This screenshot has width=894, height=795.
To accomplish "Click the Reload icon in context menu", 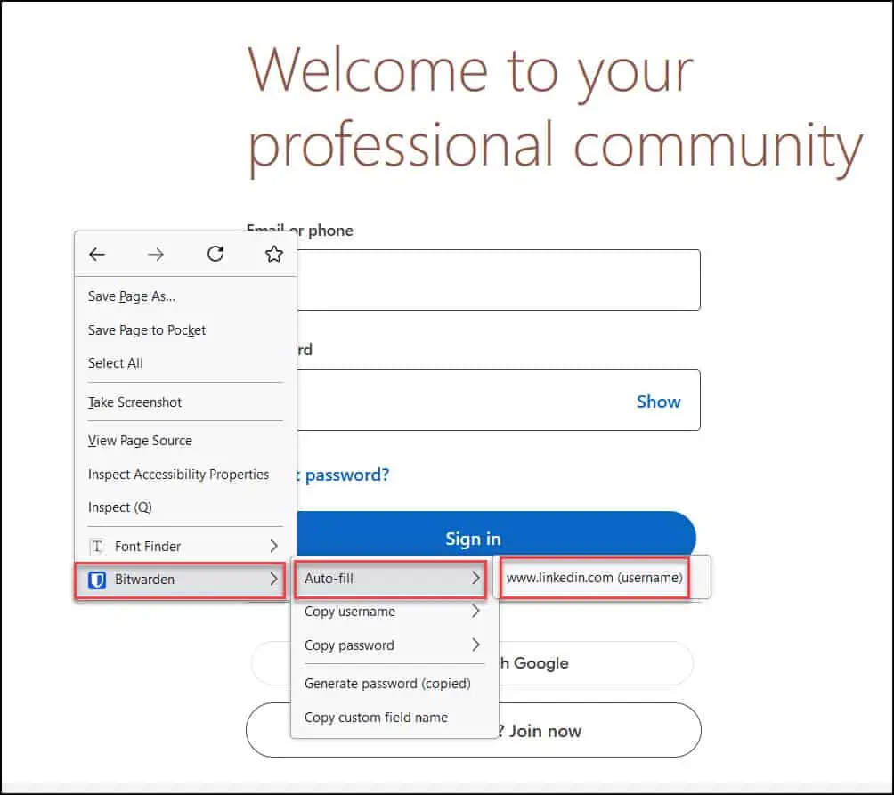I will (215, 254).
